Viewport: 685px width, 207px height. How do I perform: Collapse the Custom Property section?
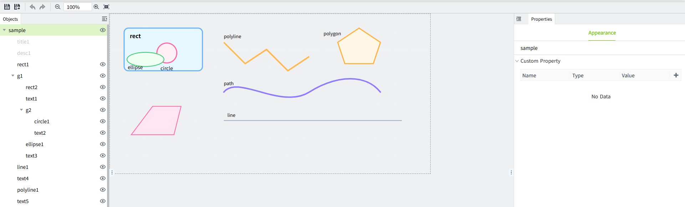tap(517, 61)
